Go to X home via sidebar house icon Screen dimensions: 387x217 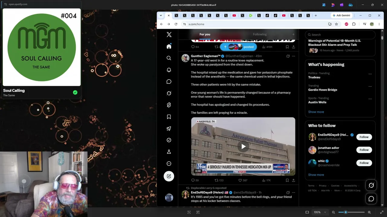click(169, 46)
